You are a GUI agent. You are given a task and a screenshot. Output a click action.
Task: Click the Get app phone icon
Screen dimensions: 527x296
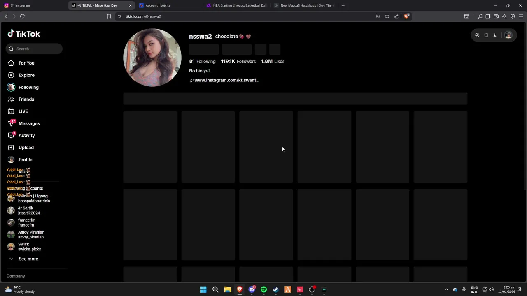[x=486, y=35]
